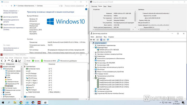This screenshot has height=105, width=187.
Task: Collapse Процессоры node in Device Manager
Action: tap(93, 78)
